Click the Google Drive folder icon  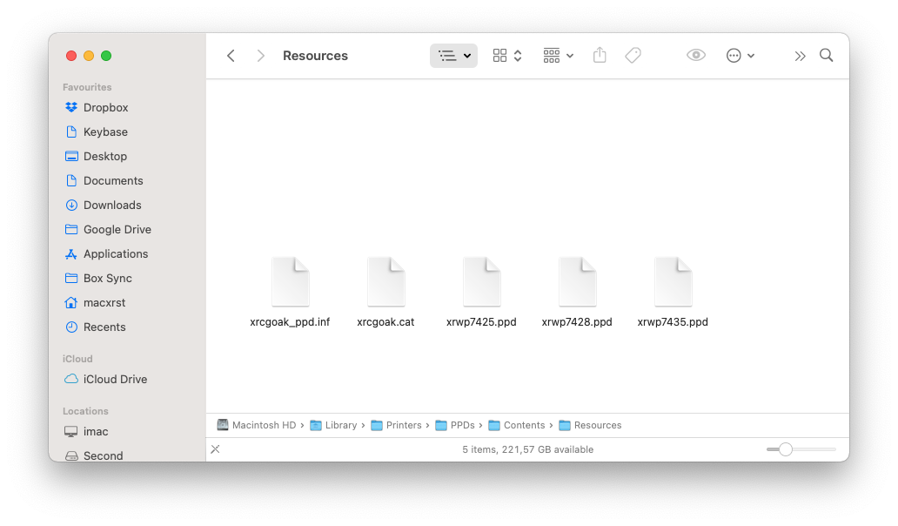pyautogui.click(x=71, y=229)
